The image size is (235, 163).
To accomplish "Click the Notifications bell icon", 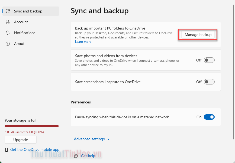I will point(8,33).
